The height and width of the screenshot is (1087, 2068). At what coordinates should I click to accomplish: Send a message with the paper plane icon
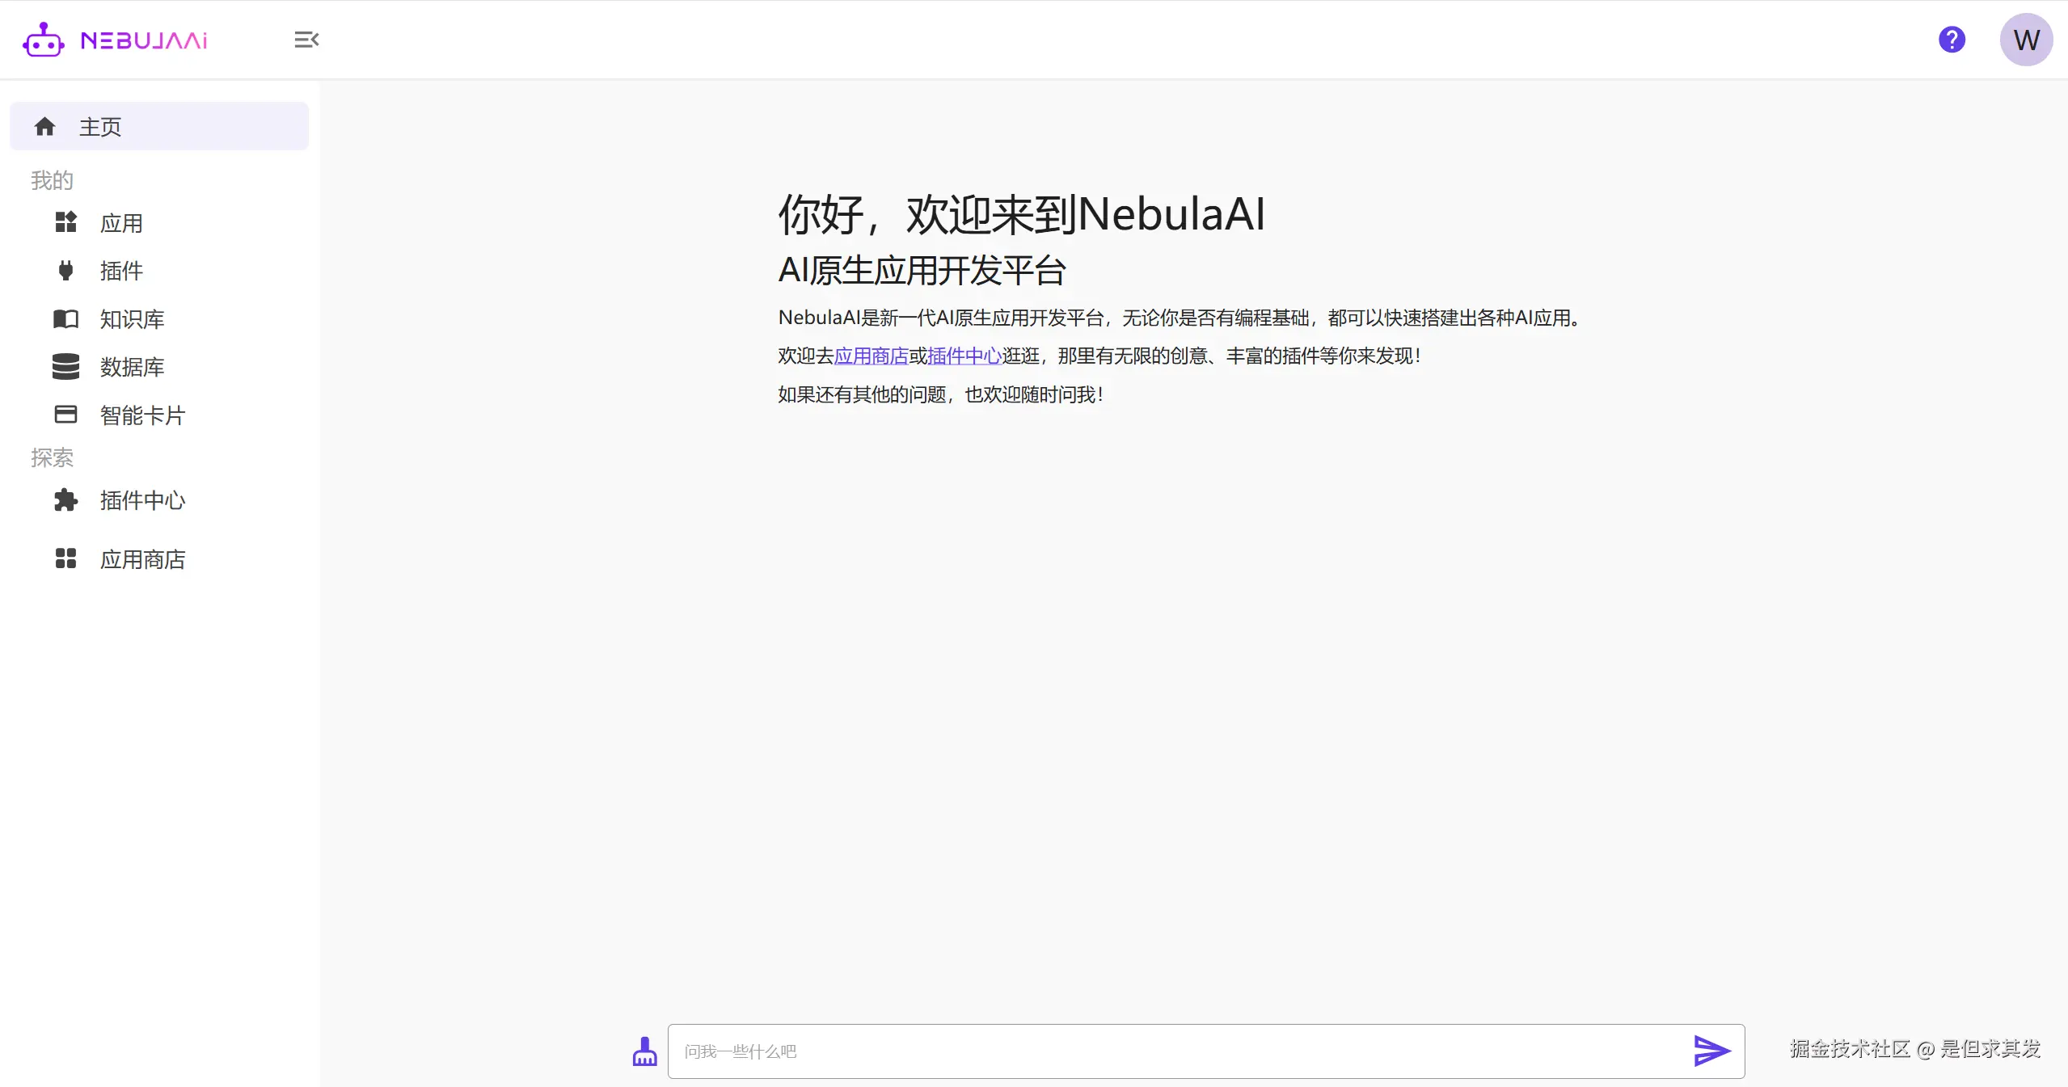point(1711,1051)
